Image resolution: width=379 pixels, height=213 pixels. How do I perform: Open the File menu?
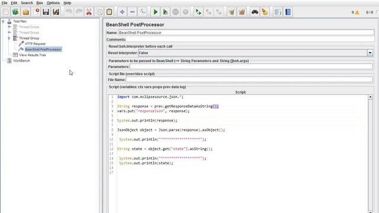(x=4, y=3)
